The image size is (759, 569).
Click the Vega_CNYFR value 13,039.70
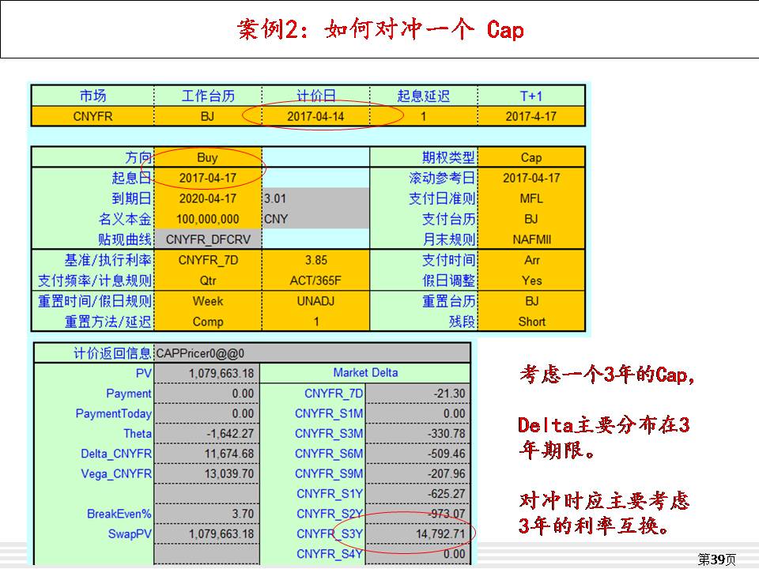point(207,474)
